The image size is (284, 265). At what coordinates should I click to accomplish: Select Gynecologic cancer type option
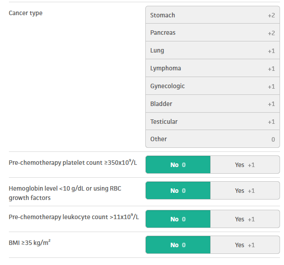(212, 86)
